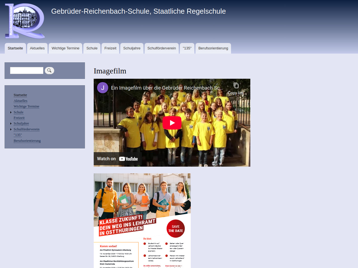Click the Reichenbachianer school logo

(25, 21)
